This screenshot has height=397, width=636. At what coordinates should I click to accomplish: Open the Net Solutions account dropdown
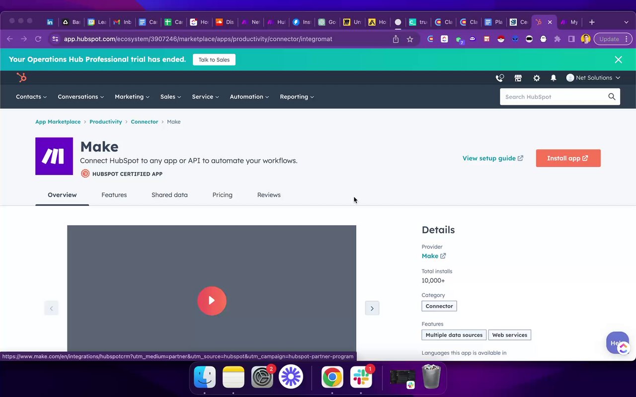click(593, 78)
